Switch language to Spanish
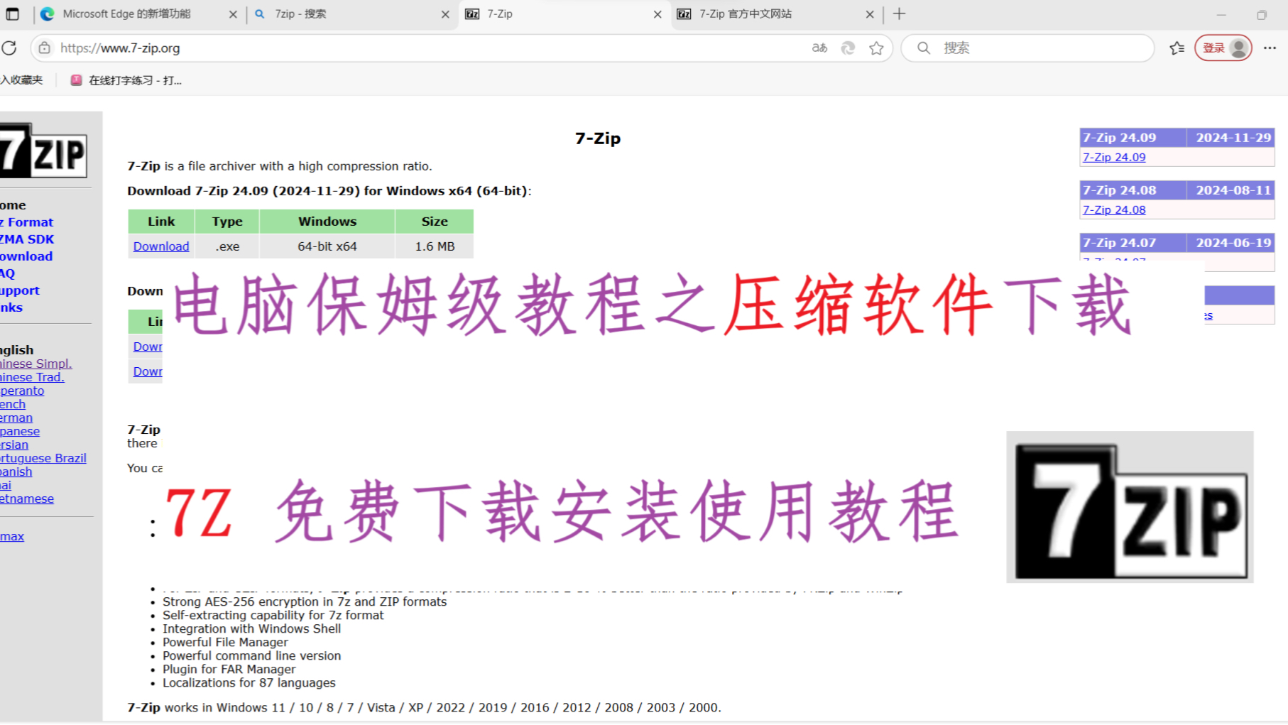Image resolution: width=1288 pixels, height=725 pixels. 16,471
